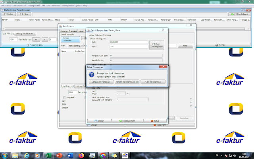Image resolution: width=254 pixels, height=159 pixels.
Task: Click the Harga Satuan (Rp) field
Action: point(136,56)
